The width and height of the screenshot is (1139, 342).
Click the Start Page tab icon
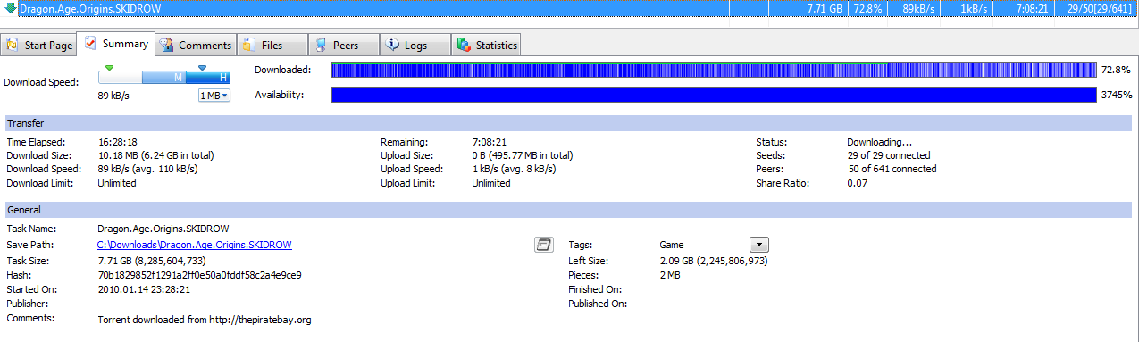(x=13, y=45)
